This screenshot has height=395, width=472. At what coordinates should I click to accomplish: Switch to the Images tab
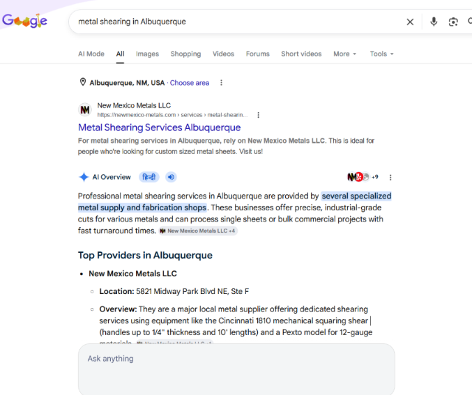point(147,54)
